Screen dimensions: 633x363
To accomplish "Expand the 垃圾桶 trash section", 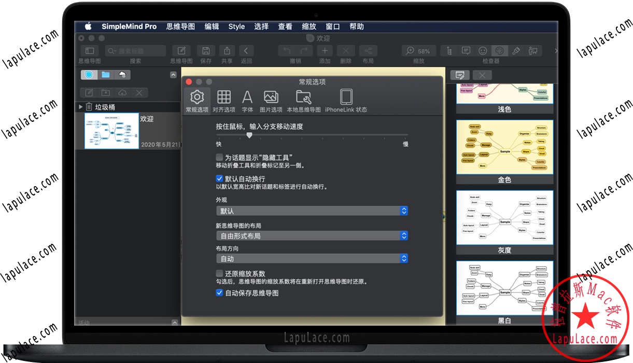I will tap(80, 107).
